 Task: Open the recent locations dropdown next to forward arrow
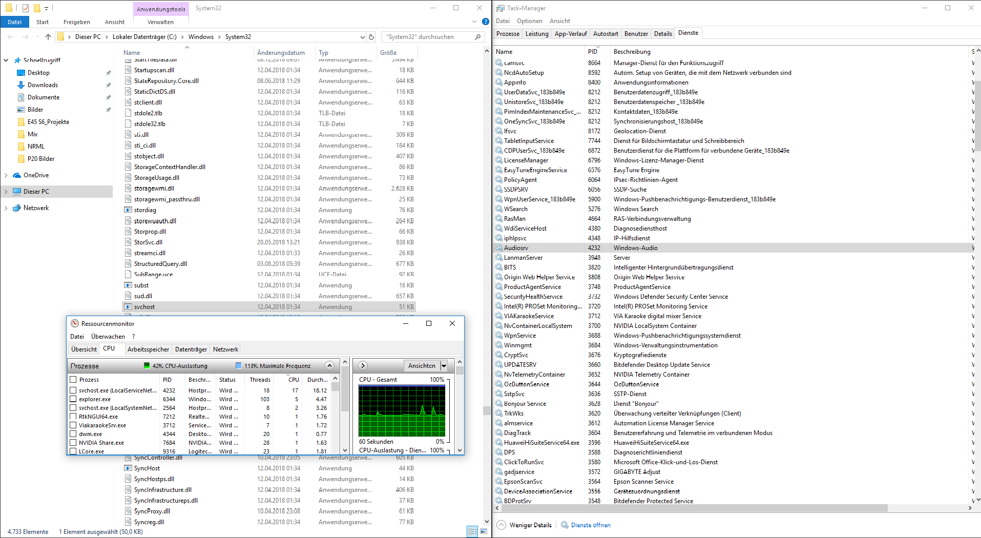(x=37, y=37)
